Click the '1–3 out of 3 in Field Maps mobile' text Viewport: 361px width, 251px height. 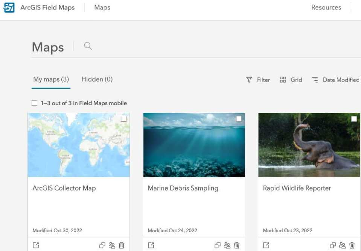[84, 103]
